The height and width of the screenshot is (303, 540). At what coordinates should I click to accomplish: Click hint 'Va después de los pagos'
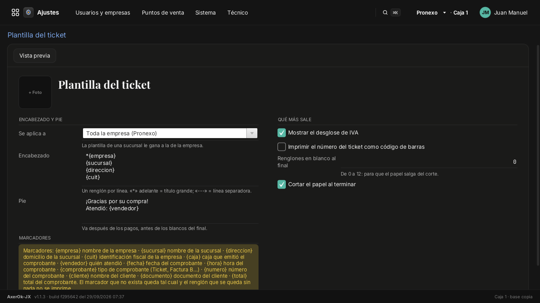click(x=144, y=228)
